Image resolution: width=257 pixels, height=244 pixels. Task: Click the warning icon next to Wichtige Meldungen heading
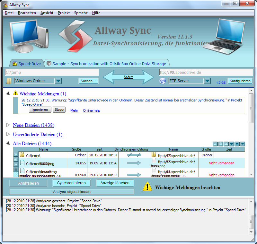point(15,93)
